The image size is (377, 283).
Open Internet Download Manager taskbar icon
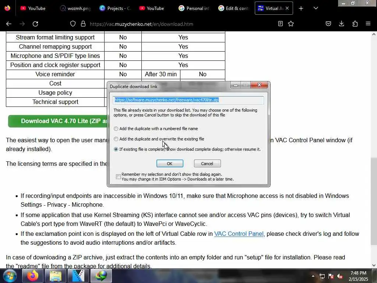click(101, 276)
